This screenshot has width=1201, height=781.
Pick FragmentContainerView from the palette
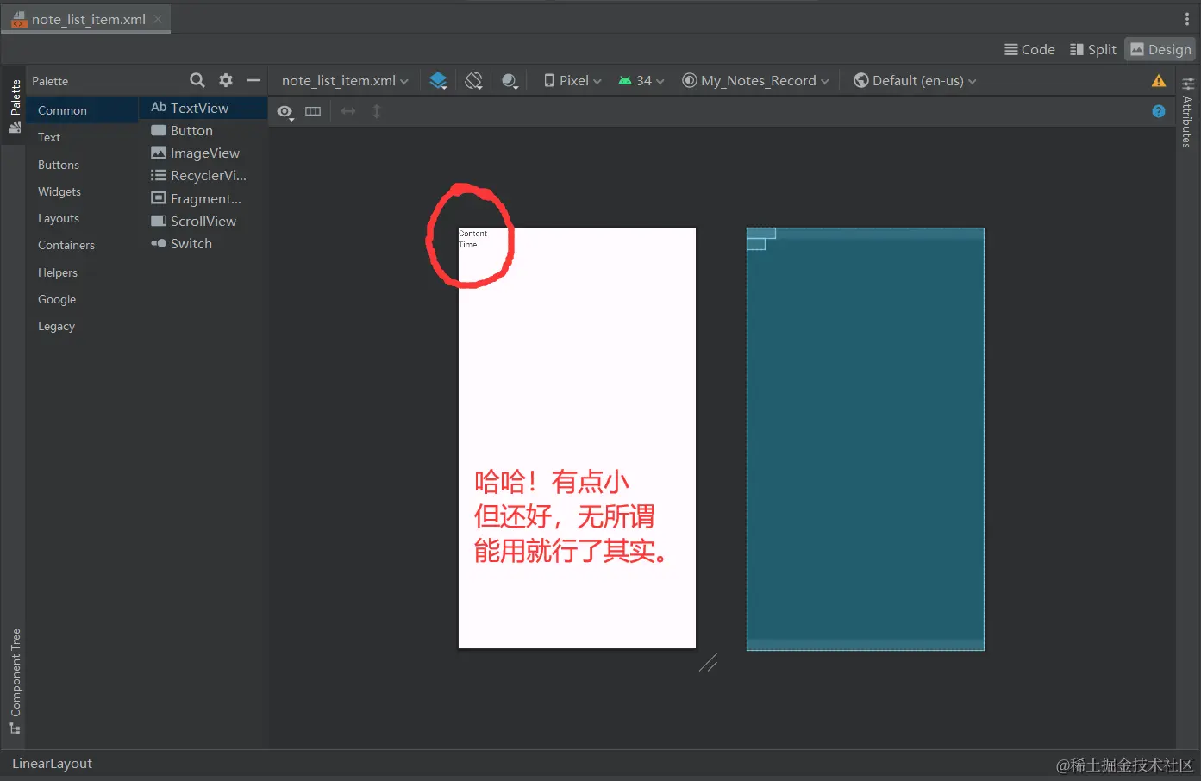coord(203,198)
